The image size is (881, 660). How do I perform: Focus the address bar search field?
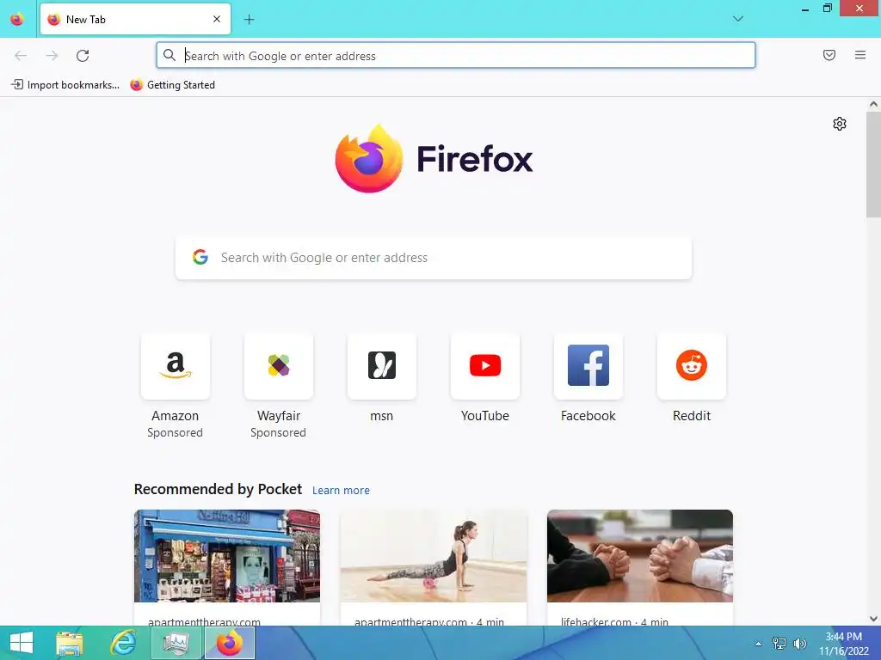[456, 56]
